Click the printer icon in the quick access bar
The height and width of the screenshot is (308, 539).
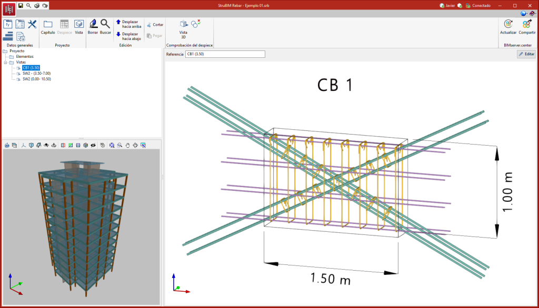point(37,5)
